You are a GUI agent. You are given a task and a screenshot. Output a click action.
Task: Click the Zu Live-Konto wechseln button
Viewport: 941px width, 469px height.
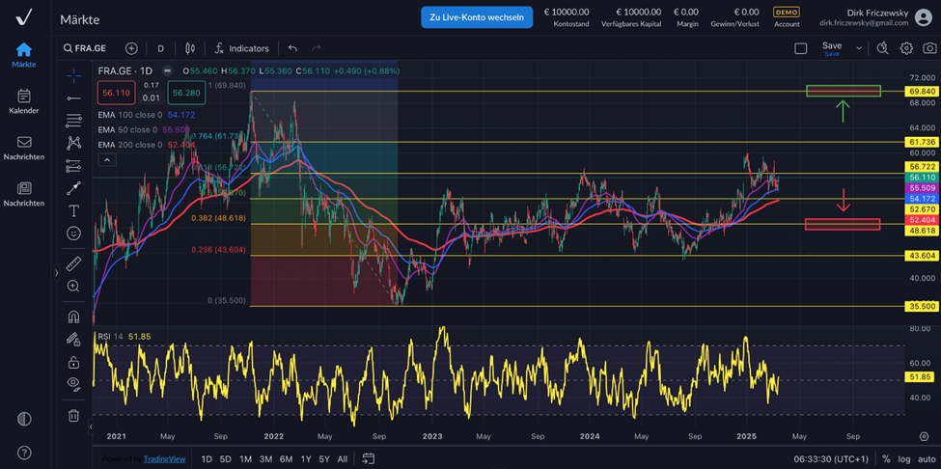point(477,16)
